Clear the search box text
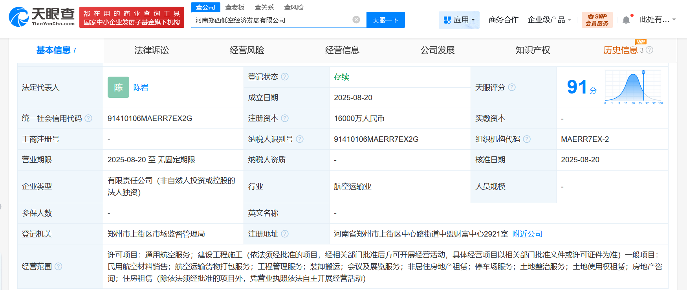 click(356, 20)
